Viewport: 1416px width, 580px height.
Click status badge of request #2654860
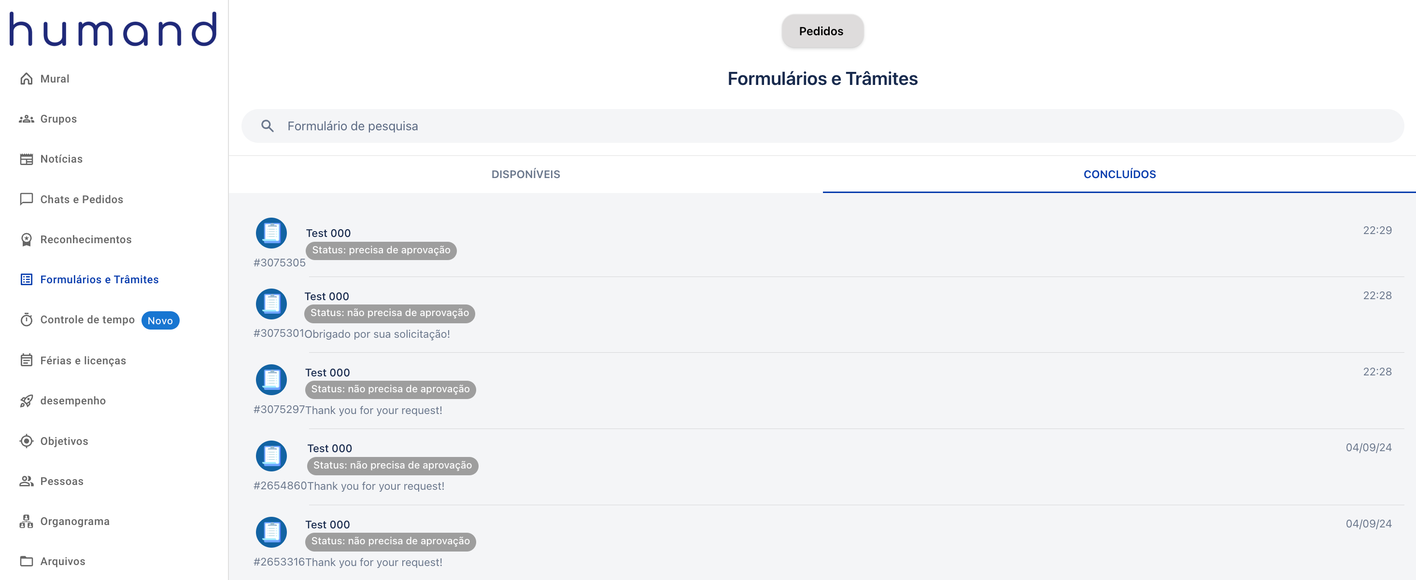click(x=393, y=466)
